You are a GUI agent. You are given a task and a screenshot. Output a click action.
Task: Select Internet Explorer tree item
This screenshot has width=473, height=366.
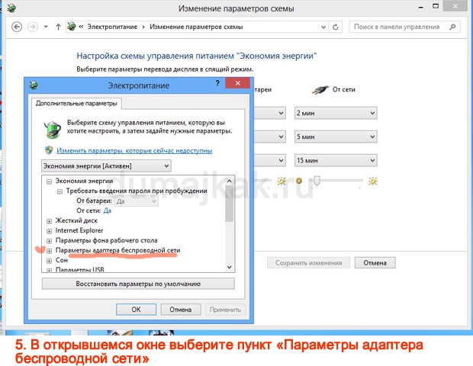(79, 230)
